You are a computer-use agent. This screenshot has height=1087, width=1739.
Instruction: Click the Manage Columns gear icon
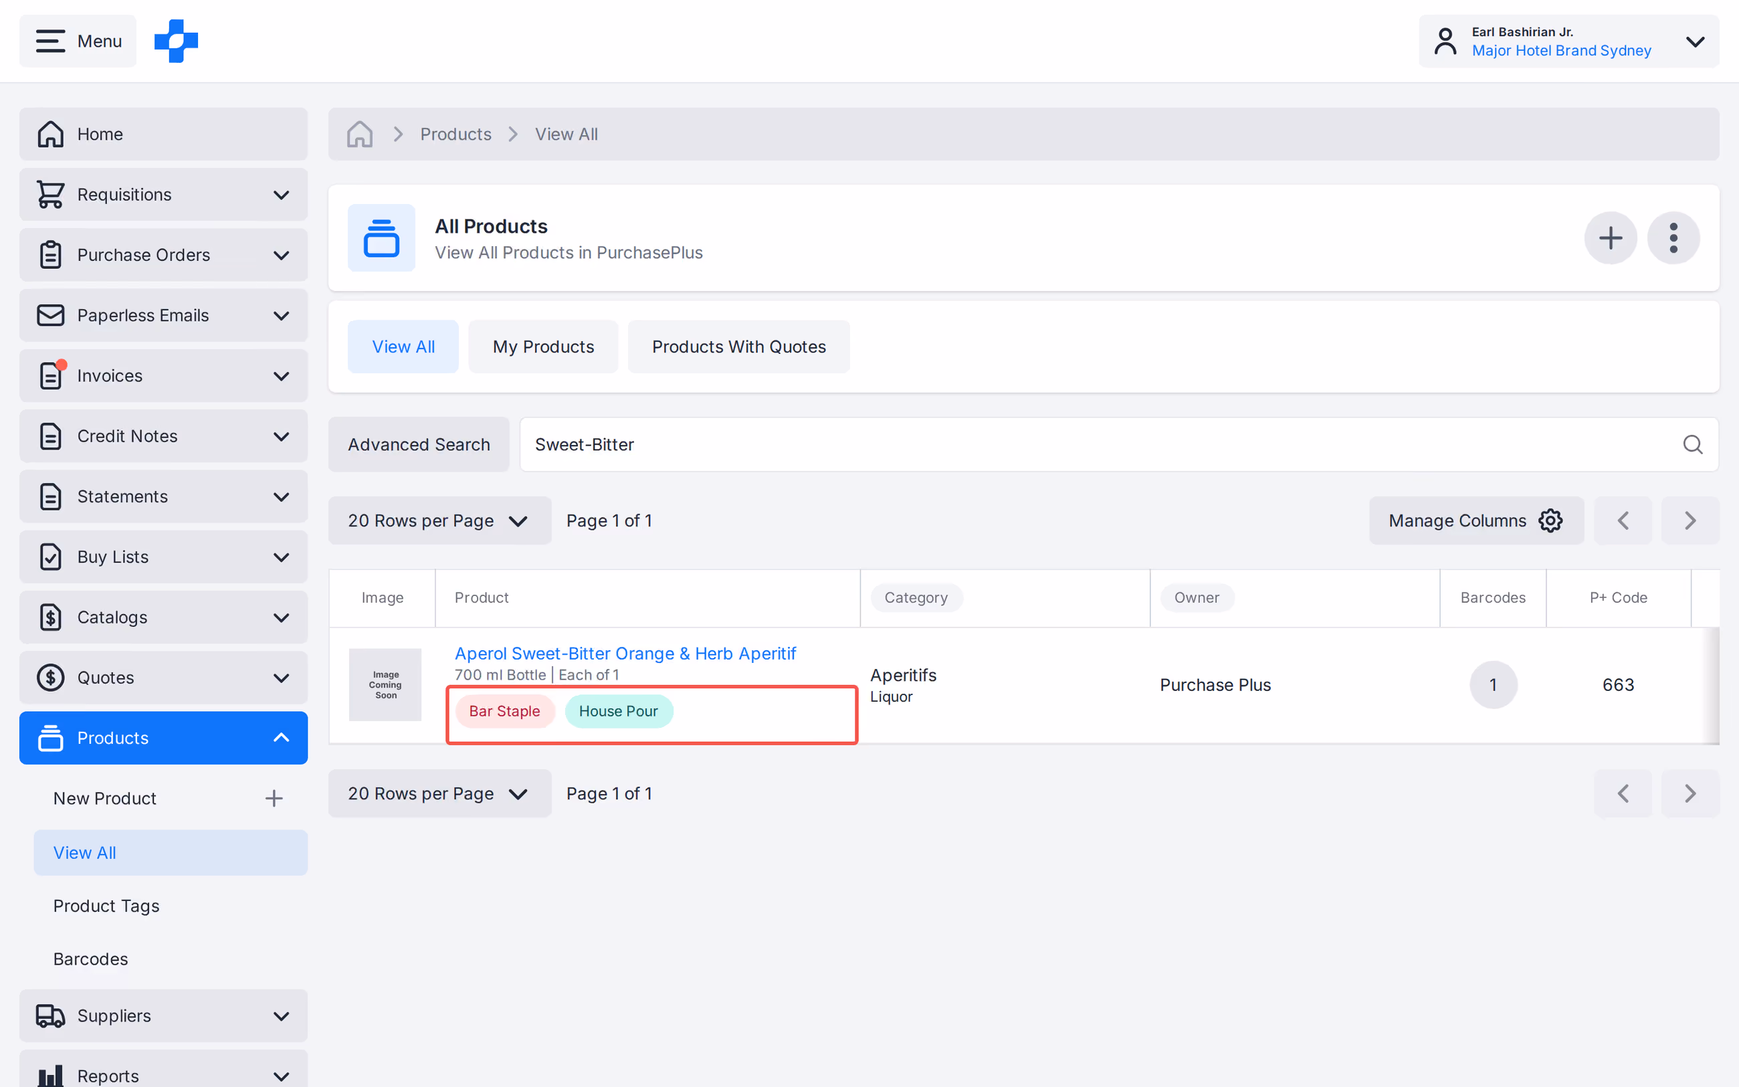point(1550,520)
